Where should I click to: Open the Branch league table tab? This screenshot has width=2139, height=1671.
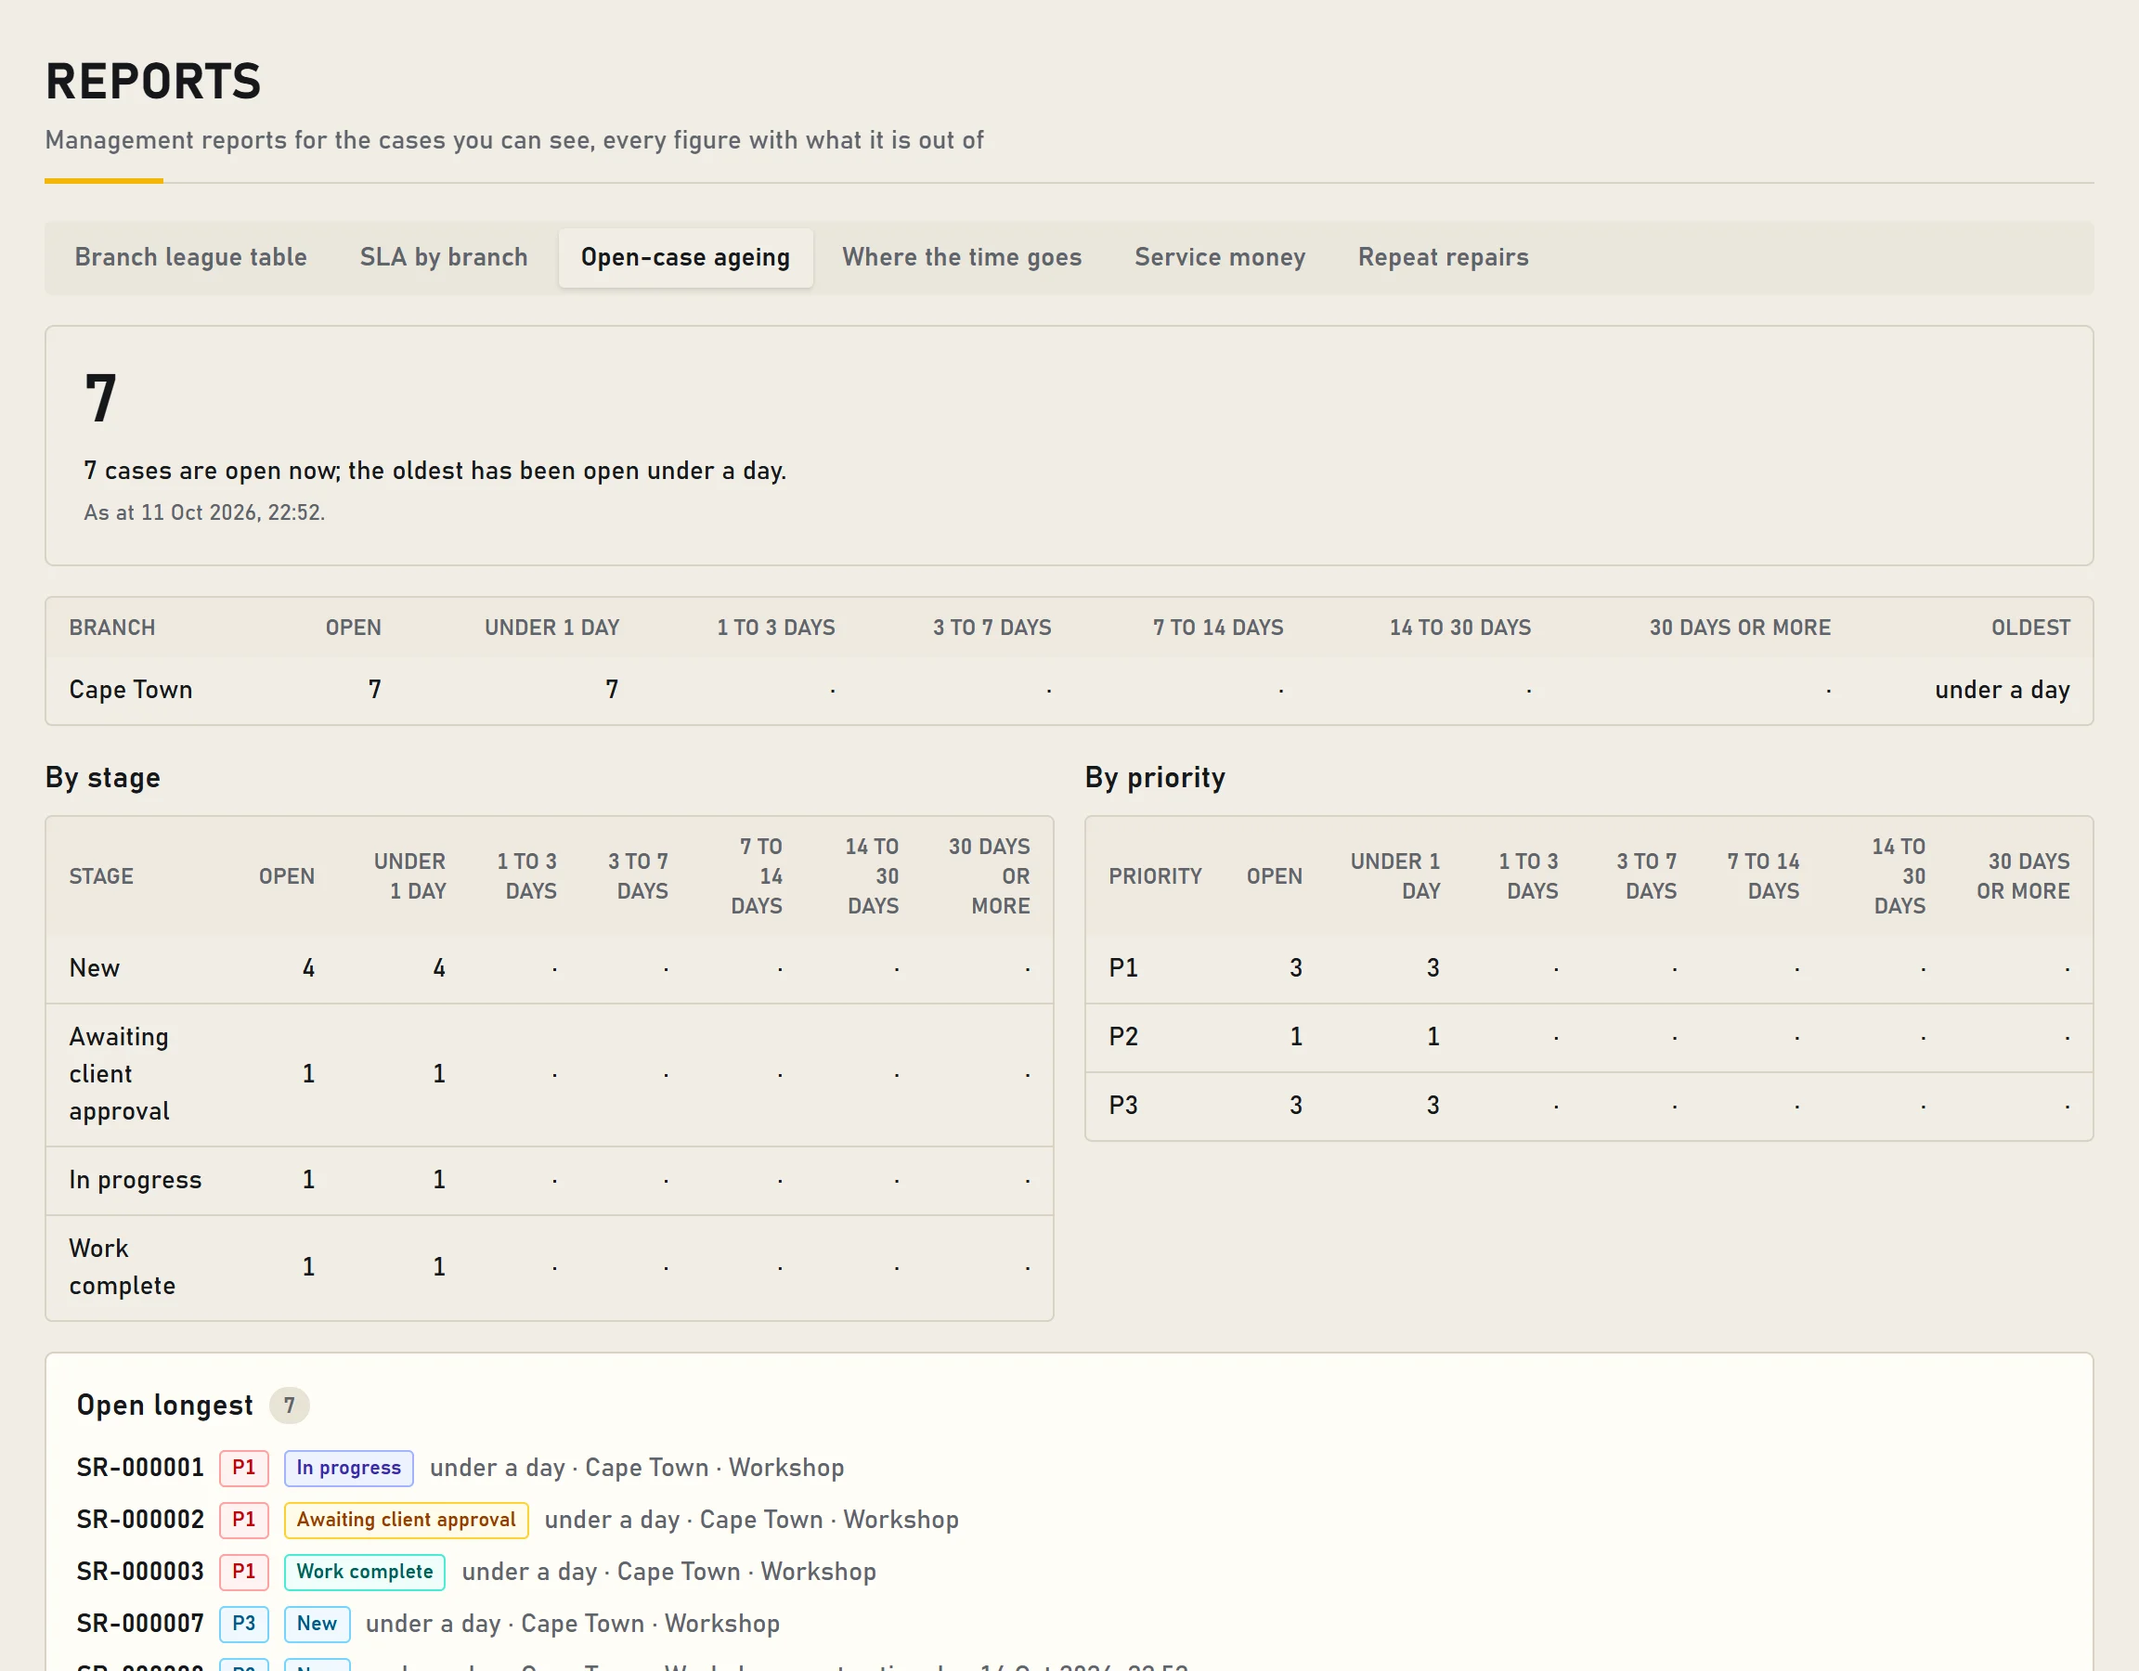coord(191,257)
